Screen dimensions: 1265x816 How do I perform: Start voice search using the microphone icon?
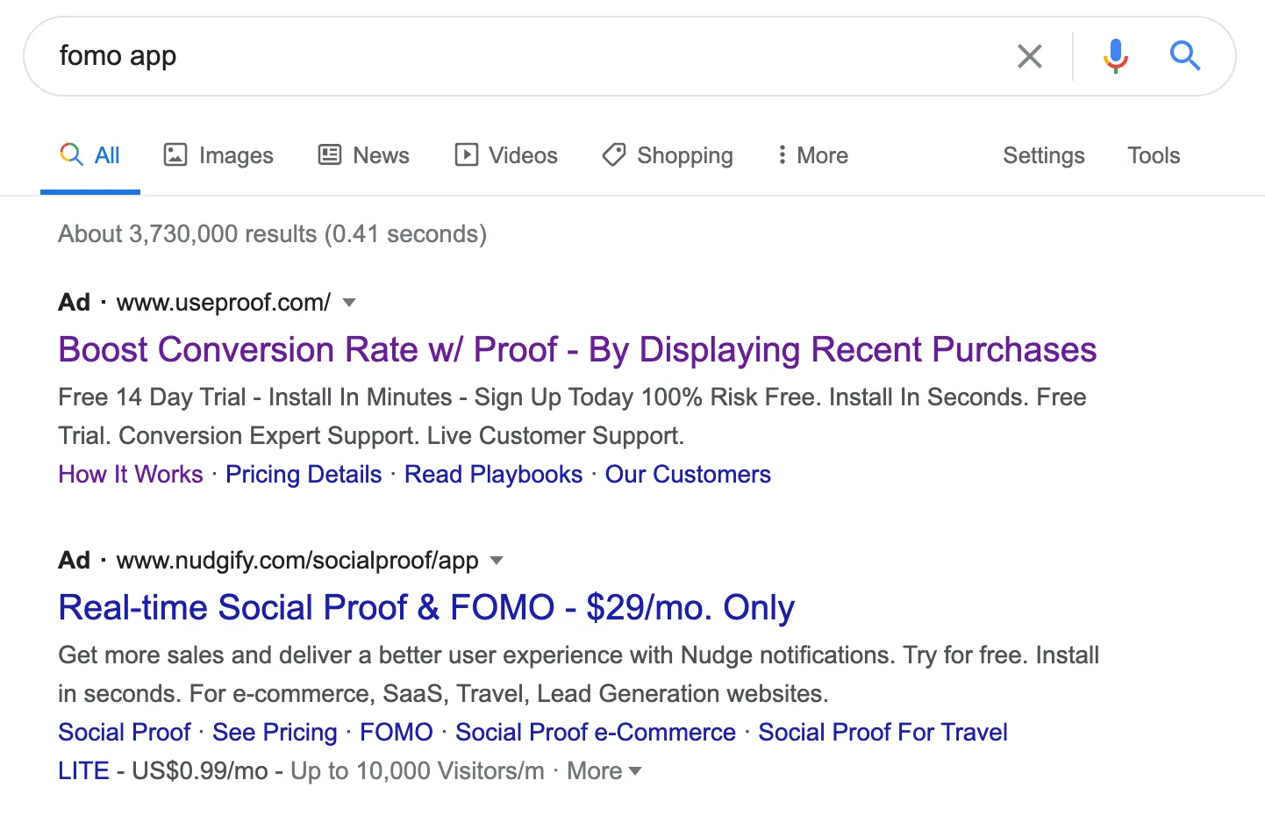[x=1115, y=55]
